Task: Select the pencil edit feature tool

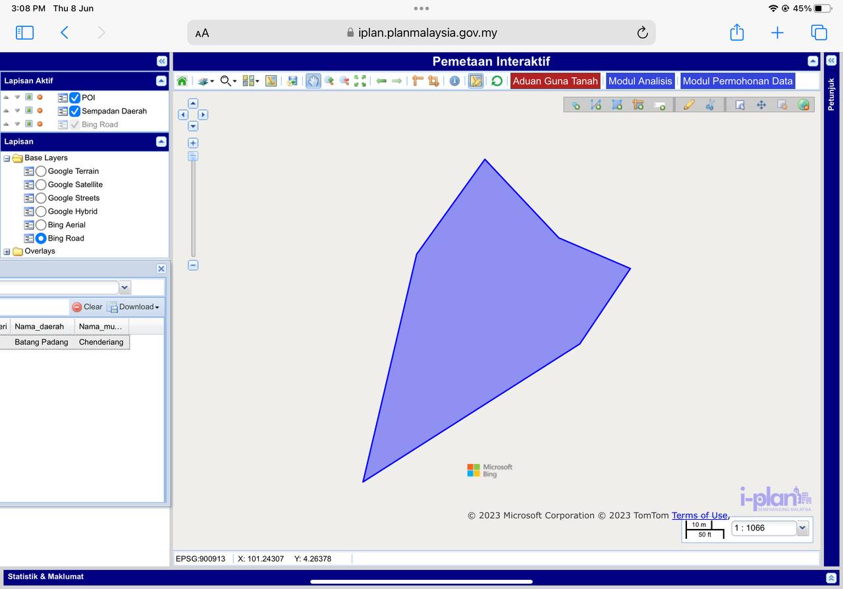Action: (689, 105)
